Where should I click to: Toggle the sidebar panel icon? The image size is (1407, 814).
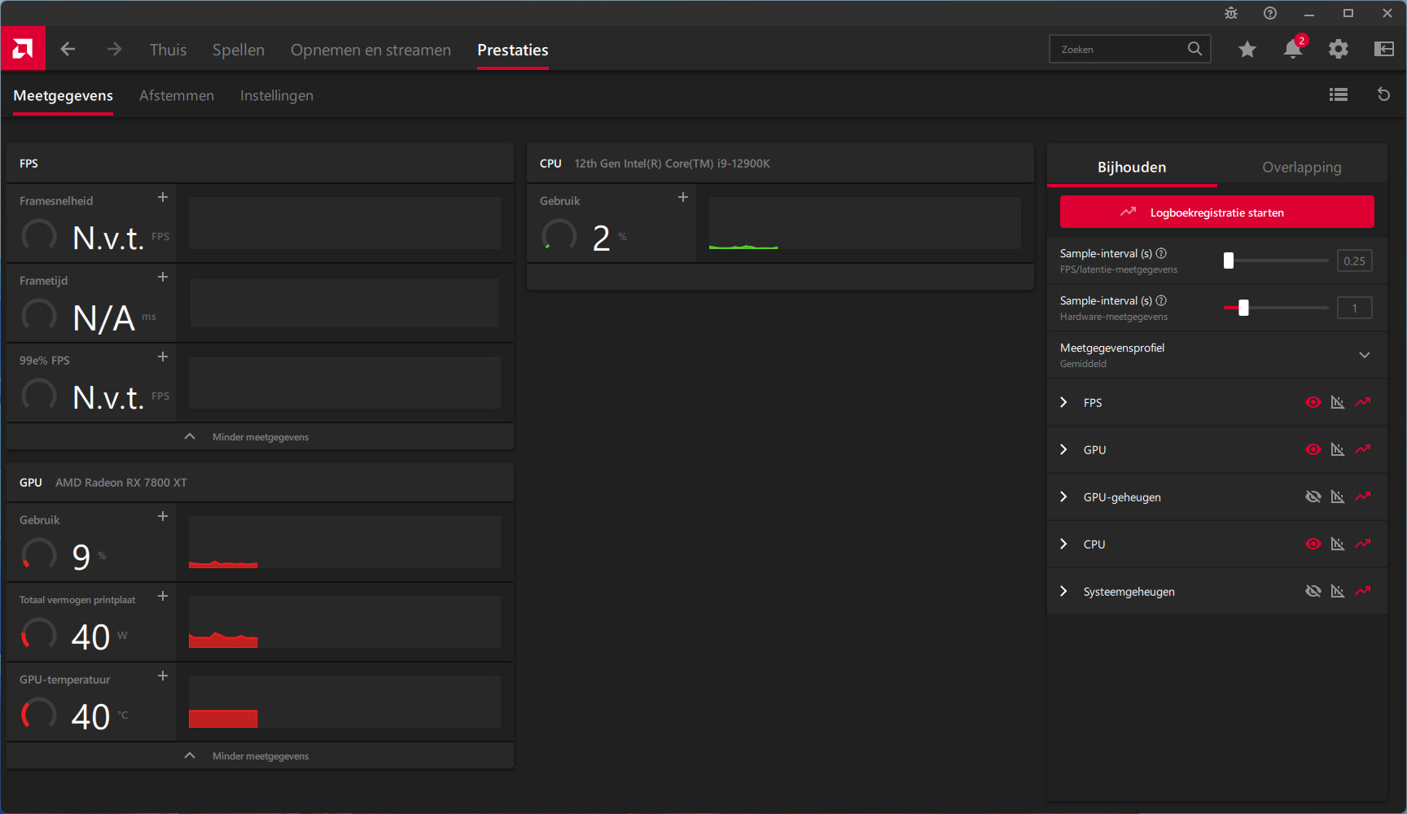point(1384,49)
